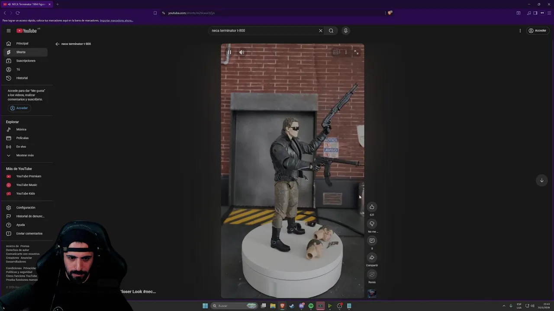The height and width of the screenshot is (311, 554).
Task: Pause the Shorts video
Action: coord(230,52)
